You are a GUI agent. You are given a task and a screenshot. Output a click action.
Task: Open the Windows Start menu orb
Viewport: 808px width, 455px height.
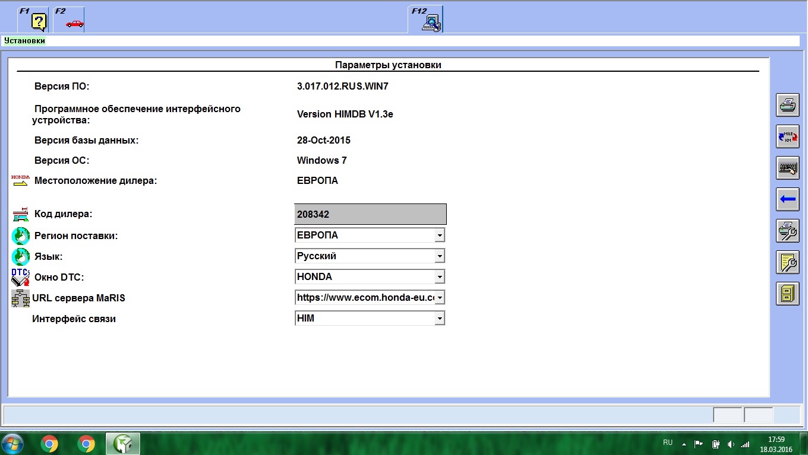coord(12,443)
